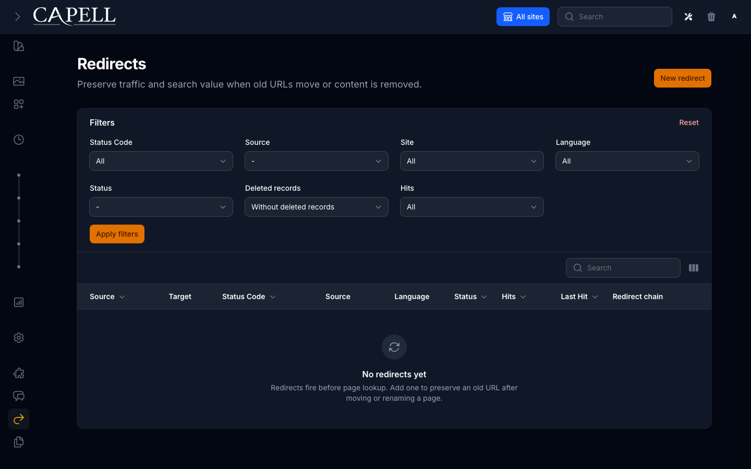Open the bar chart analytics icon in the sidebar

click(19, 302)
